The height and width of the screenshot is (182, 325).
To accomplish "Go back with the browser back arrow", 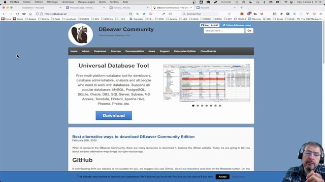I will (5, 14).
